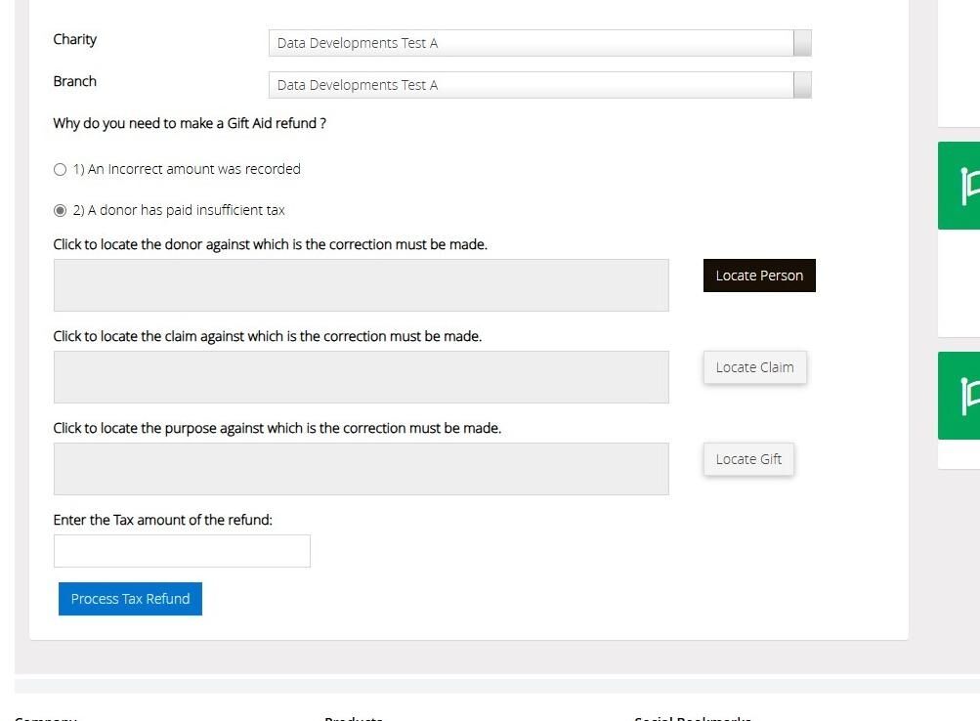Click the Locate Gift button
The width and height of the screenshot is (980, 721).
tap(748, 459)
